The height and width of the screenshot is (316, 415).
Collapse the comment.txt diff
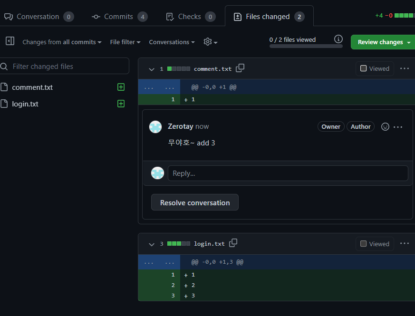tap(151, 69)
